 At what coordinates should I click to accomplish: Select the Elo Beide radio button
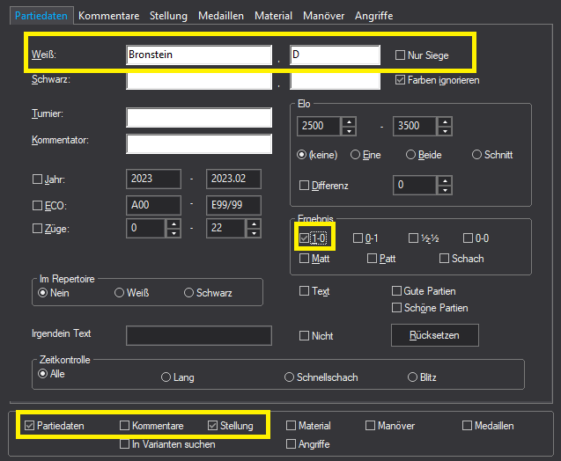tap(411, 155)
